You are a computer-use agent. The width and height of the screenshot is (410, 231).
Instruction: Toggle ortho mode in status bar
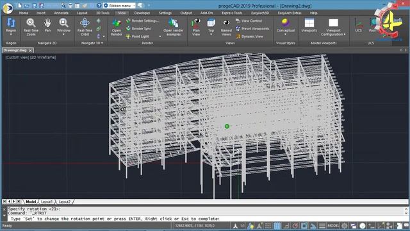[x=286, y=225]
